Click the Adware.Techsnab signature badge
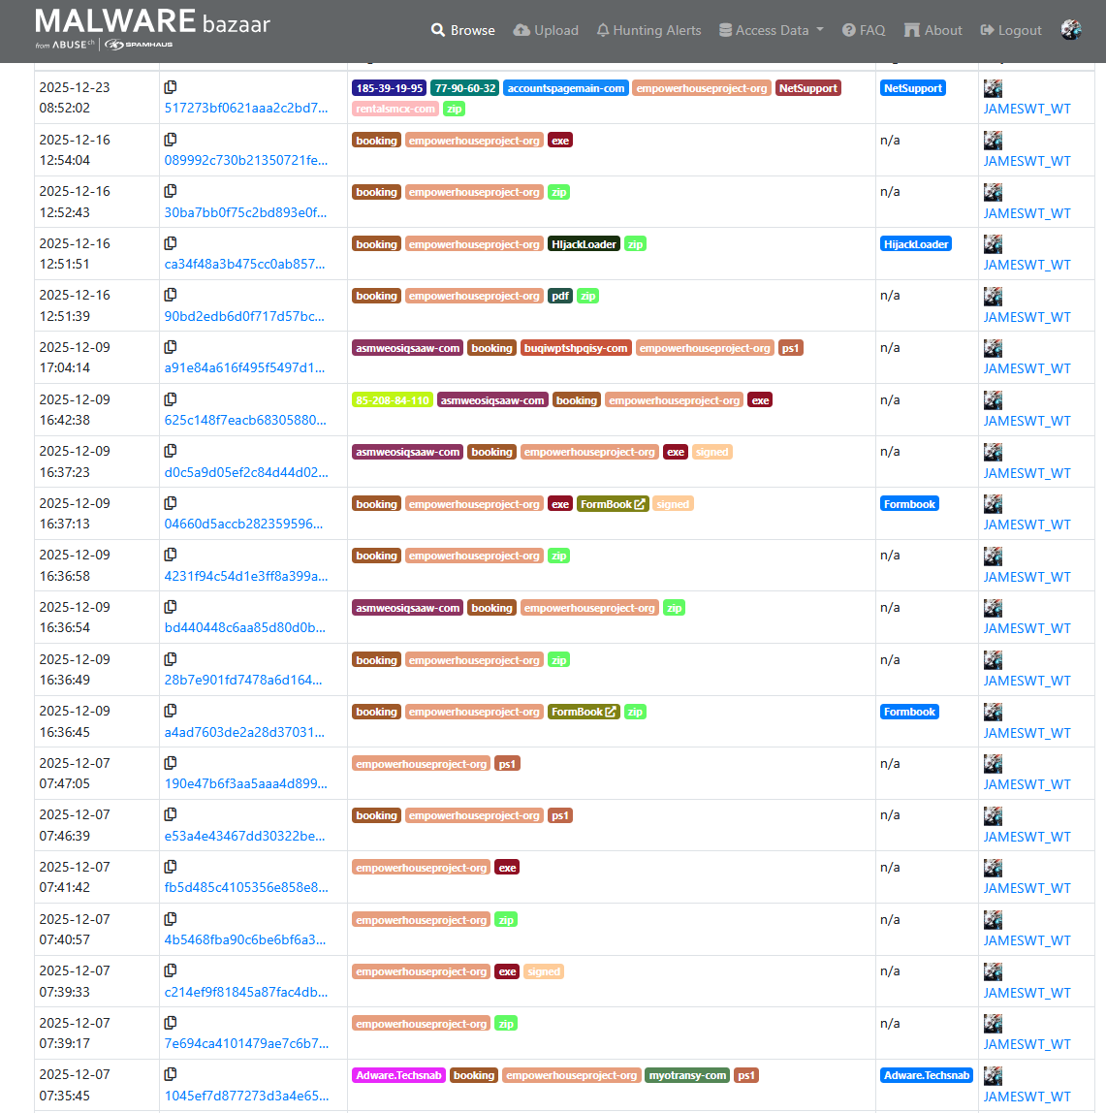The width and height of the screenshot is (1106, 1113). click(927, 1075)
